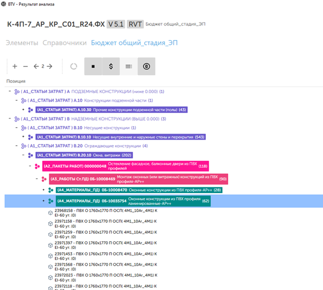
Task: Select the Бюджет общий_стадия_ЭП tab
Action: pyautogui.click(x=134, y=43)
